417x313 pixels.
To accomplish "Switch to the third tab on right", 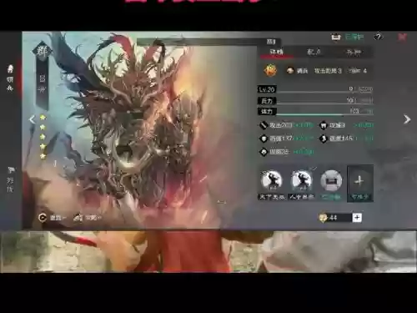I will click(354, 53).
